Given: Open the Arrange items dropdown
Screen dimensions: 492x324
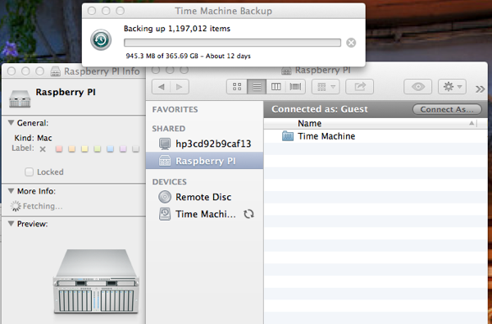Looking at the screenshot, I should [x=326, y=87].
